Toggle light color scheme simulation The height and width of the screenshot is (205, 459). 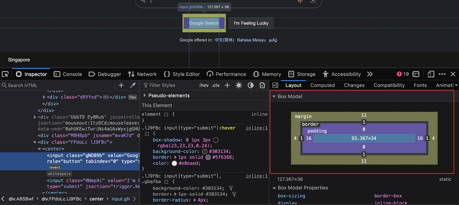239,85
